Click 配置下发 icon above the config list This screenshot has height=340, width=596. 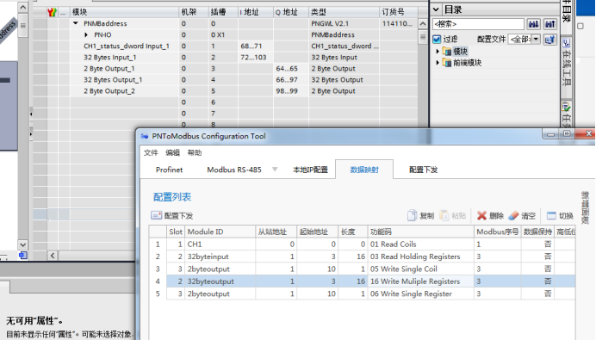coord(156,215)
